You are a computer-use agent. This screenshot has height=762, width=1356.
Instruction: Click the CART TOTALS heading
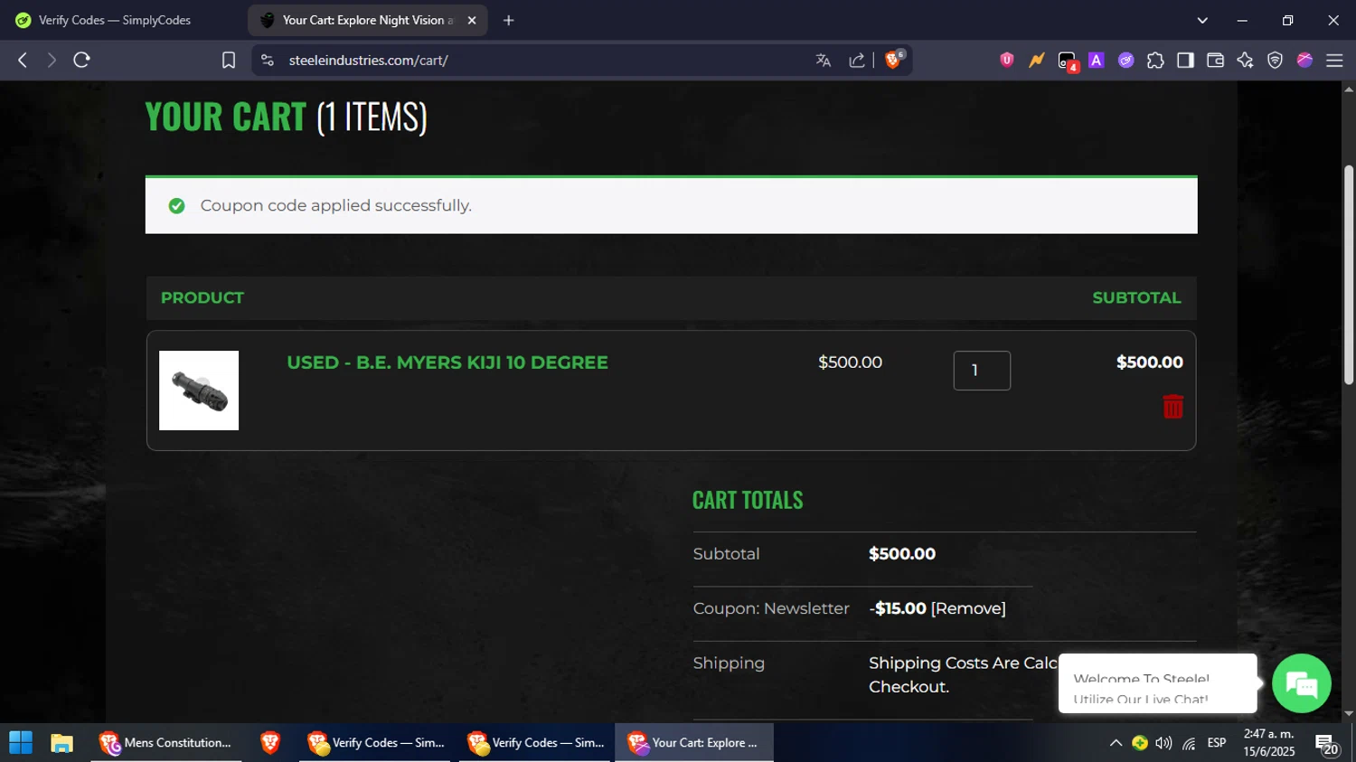click(x=747, y=500)
